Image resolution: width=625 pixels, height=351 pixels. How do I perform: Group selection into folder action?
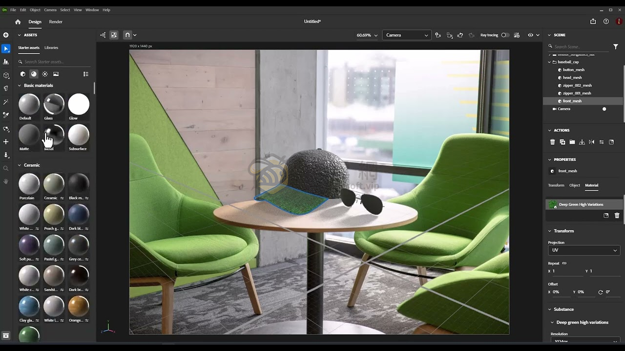pyautogui.click(x=572, y=142)
